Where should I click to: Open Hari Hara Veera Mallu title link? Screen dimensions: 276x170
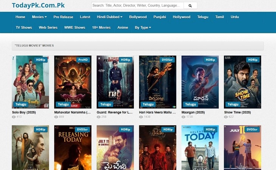click(x=157, y=112)
